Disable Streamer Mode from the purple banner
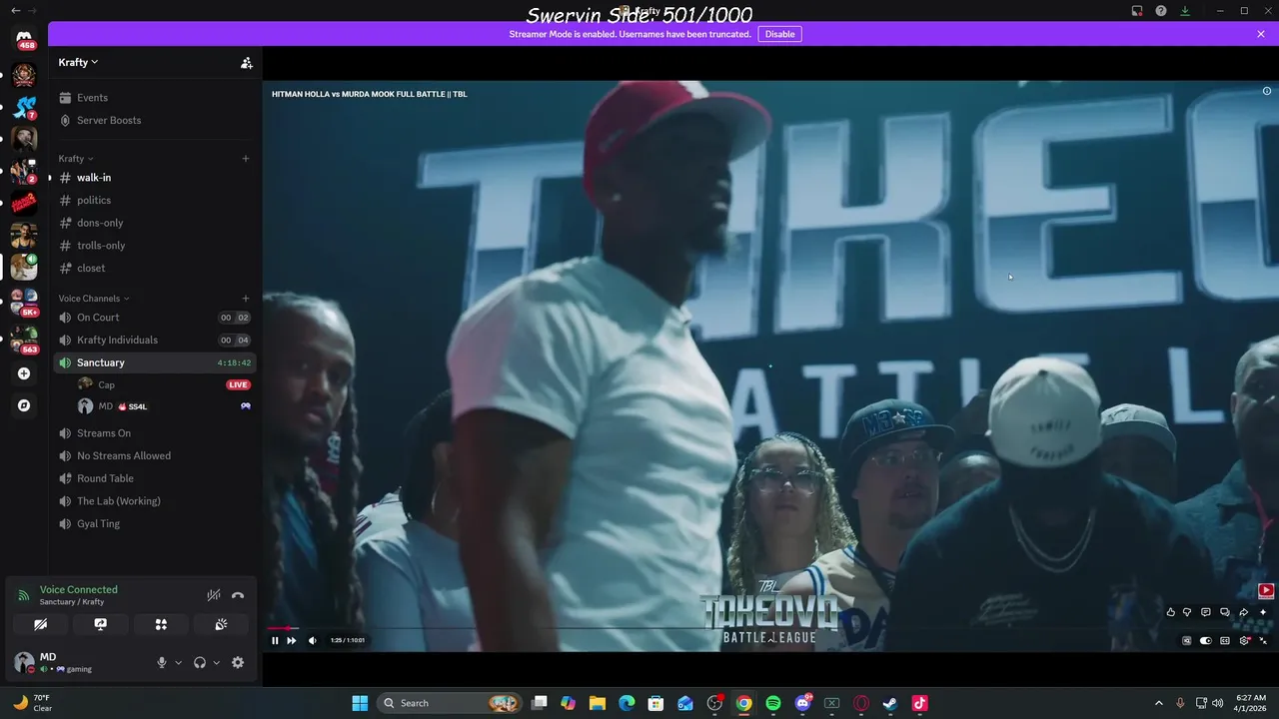Screen dimensions: 1279x719 pos(779,34)
